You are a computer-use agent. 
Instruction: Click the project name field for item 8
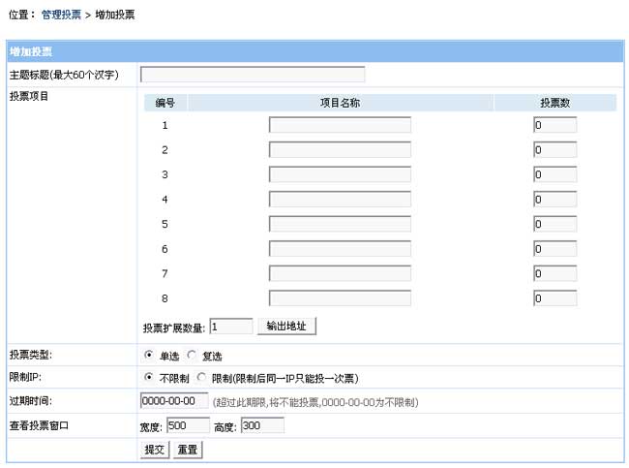pyautogui.click(x=340, y=298)
